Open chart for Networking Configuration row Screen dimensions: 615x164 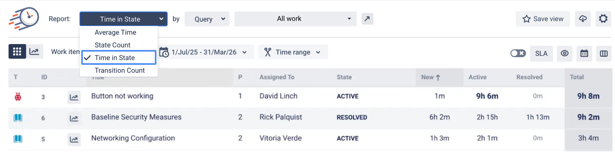74,139
